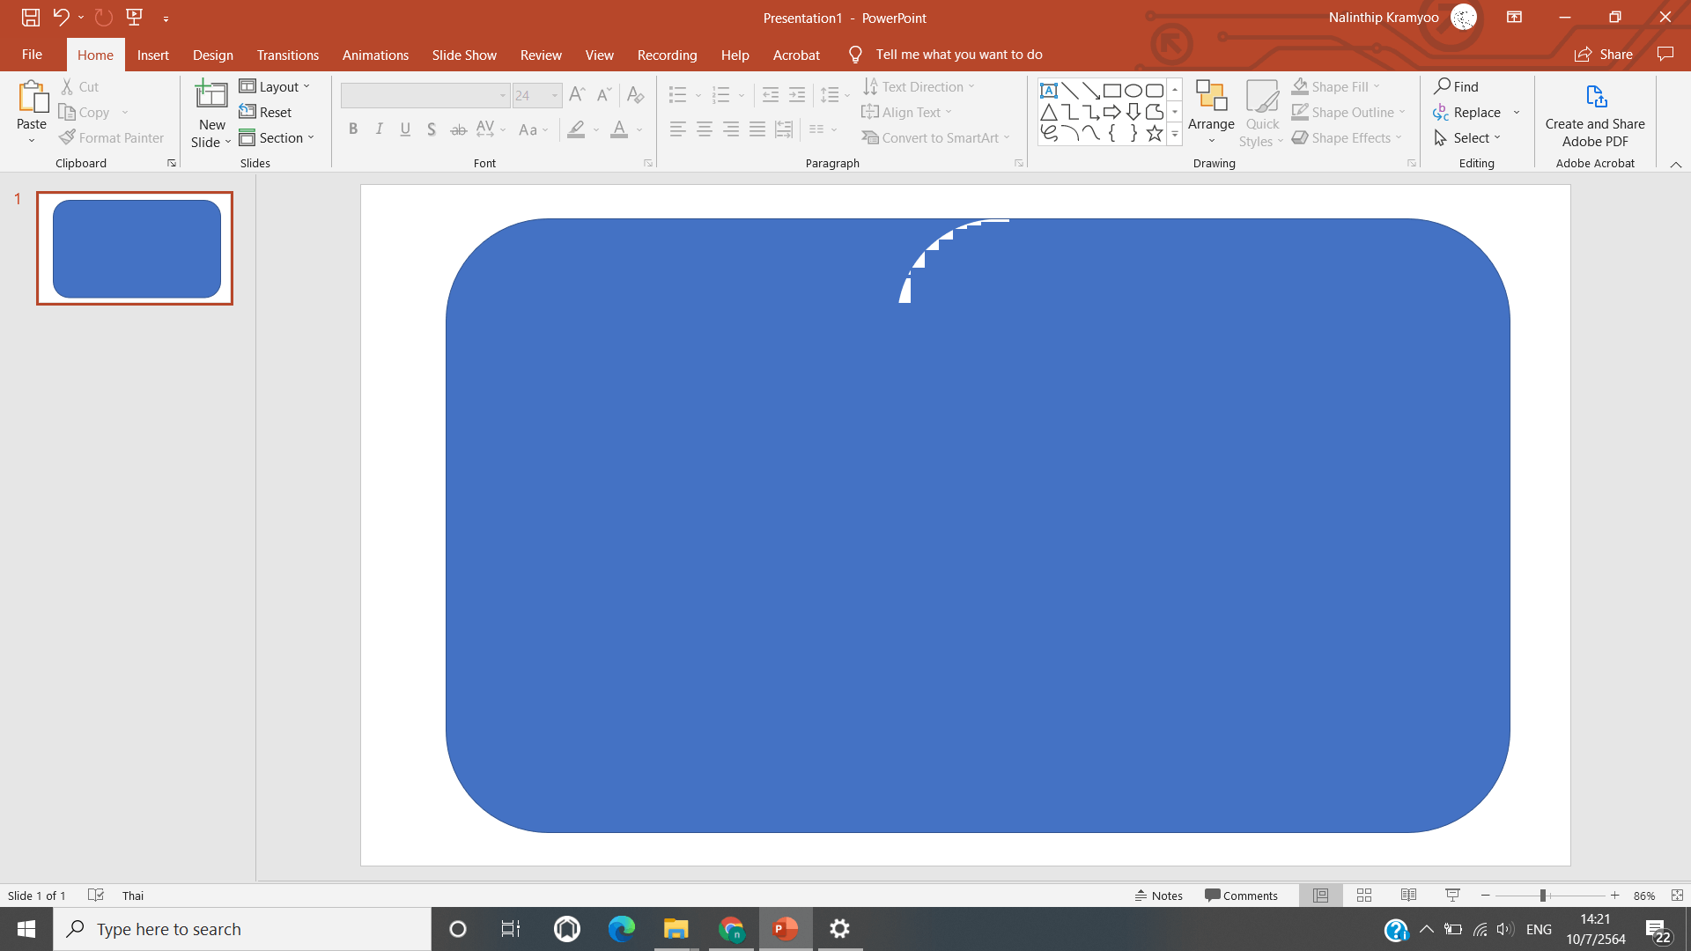Expand the shapes gallery More arrow
1691x951 pixels.
1175,135
